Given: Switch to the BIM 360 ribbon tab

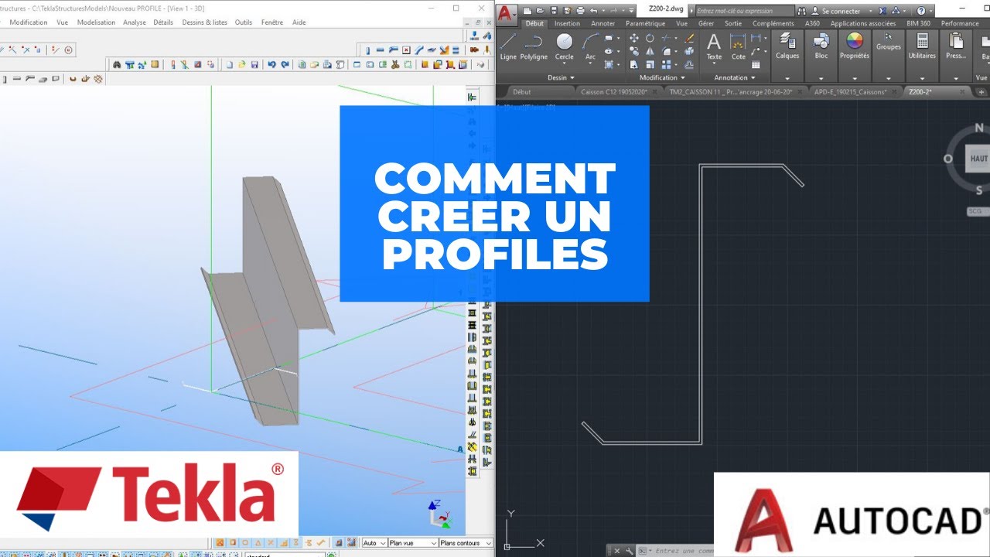Looking at the screenshot, I should tap(918, 23).
